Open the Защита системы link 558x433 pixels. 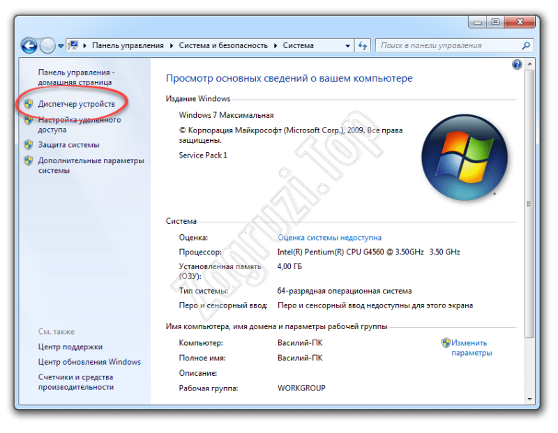[x=68, y=145]
